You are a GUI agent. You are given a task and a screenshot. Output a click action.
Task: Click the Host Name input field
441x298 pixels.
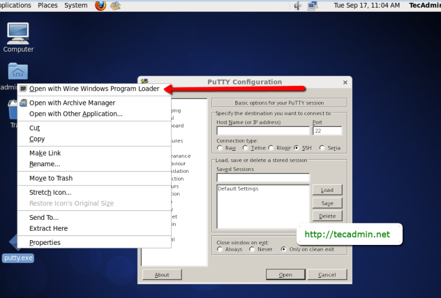[263, 131]
